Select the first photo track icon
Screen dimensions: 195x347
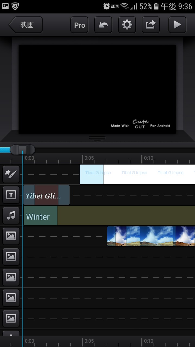tap(11, 236)
